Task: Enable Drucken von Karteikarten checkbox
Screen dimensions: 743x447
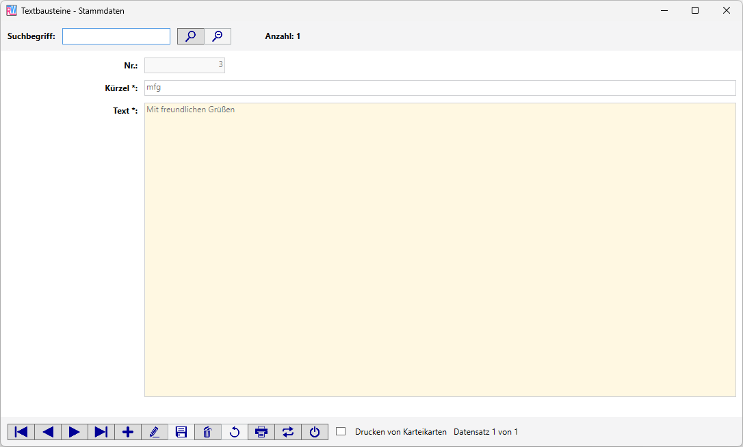Action: [341, 431]
